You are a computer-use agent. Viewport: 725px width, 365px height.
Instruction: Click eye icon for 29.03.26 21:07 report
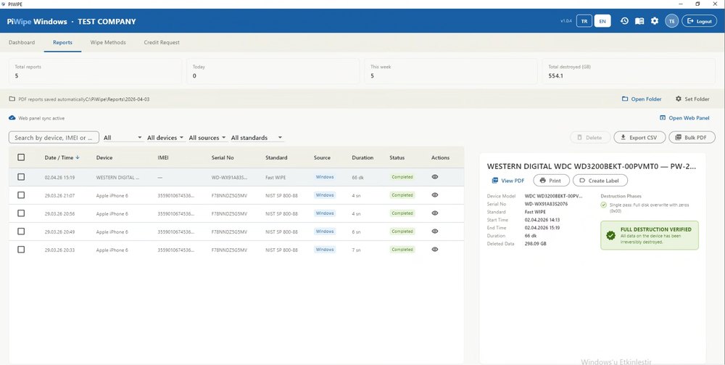434,194
